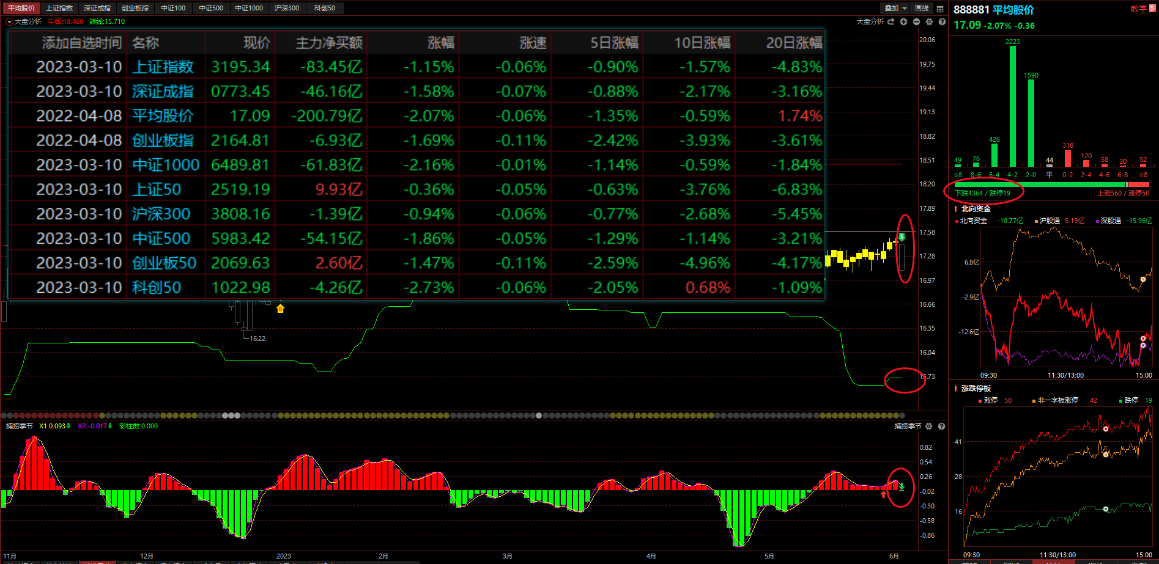Open 捕捞季节 indicator help icon
This screenshot has height=564, width=1159.
(x=942, y=426)
